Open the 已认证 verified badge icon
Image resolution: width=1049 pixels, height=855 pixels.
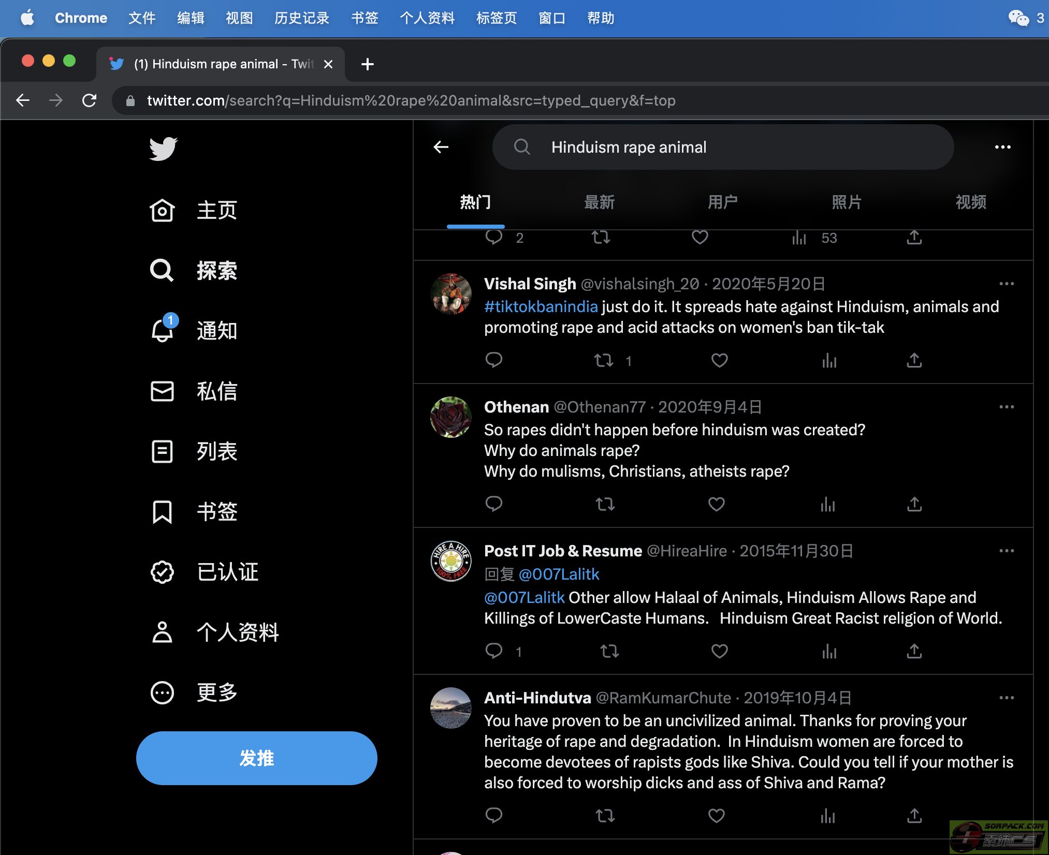click(x=162, y=572)
